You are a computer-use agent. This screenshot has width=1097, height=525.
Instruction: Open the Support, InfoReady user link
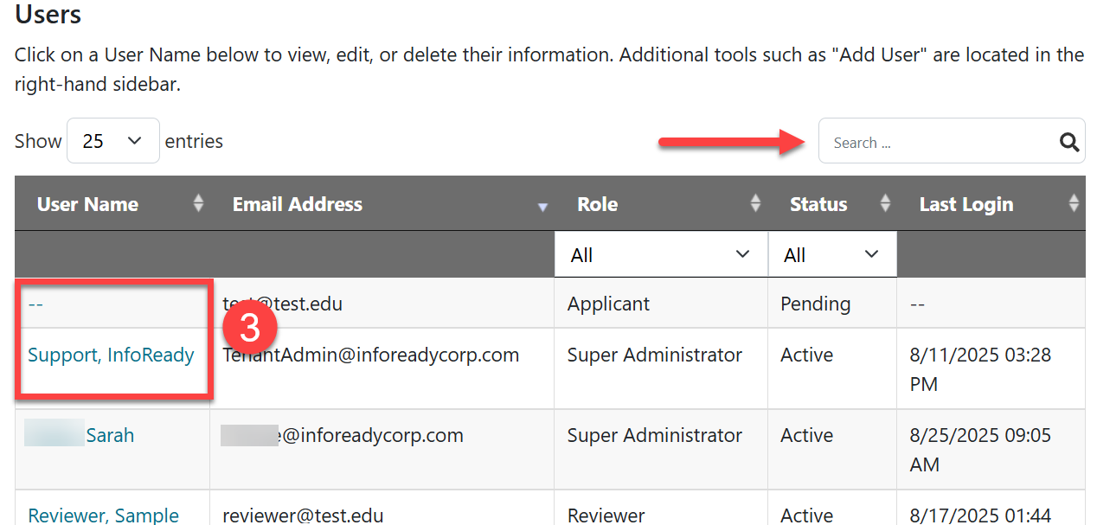tap(111, 355)
